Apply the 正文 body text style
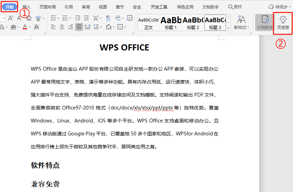The height and width of the screenshot is (192, 293). [149, 23]
